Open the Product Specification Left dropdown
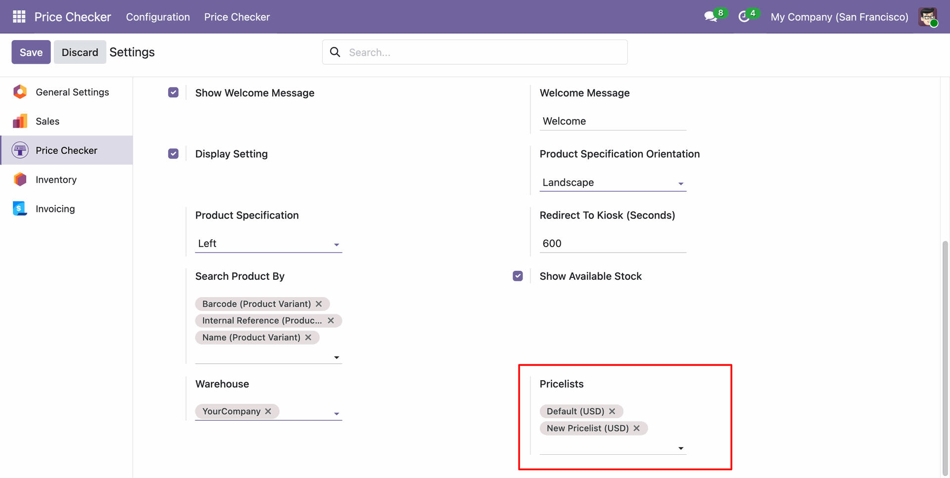This screenshot has height=478, width=950. (x=268, y=244)
